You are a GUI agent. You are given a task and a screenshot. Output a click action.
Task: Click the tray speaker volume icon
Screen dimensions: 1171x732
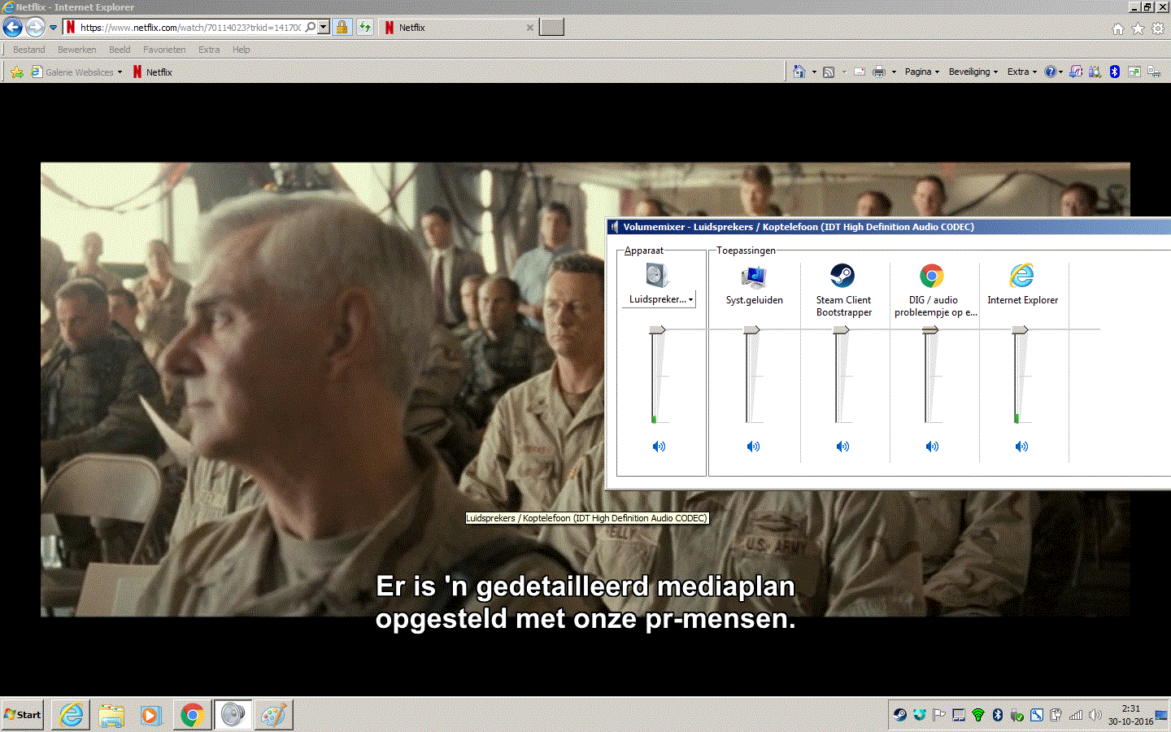(1095, 715)
